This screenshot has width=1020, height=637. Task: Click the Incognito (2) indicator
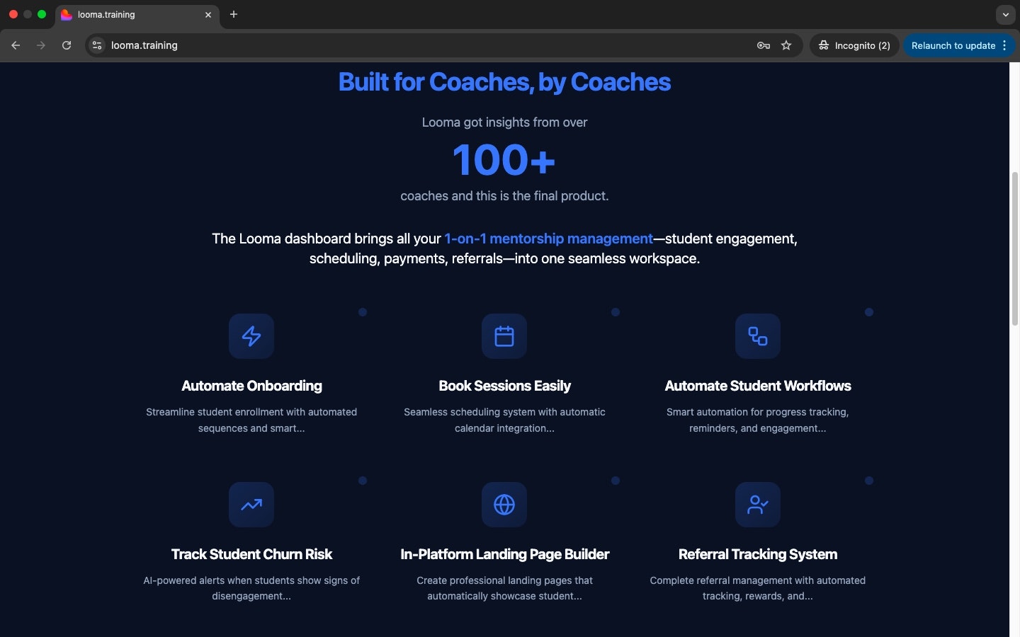click(855, 45)
